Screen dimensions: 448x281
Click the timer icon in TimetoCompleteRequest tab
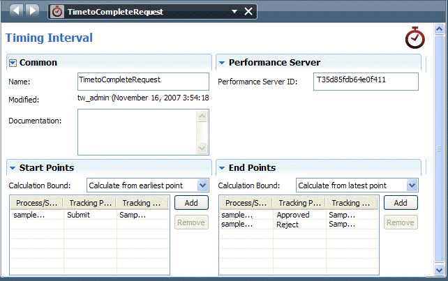[57, 12]
